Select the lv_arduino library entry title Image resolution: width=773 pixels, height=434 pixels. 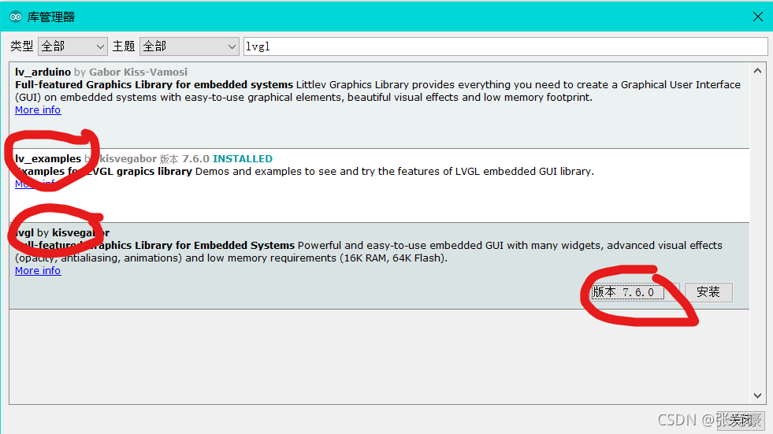(43, 72)
